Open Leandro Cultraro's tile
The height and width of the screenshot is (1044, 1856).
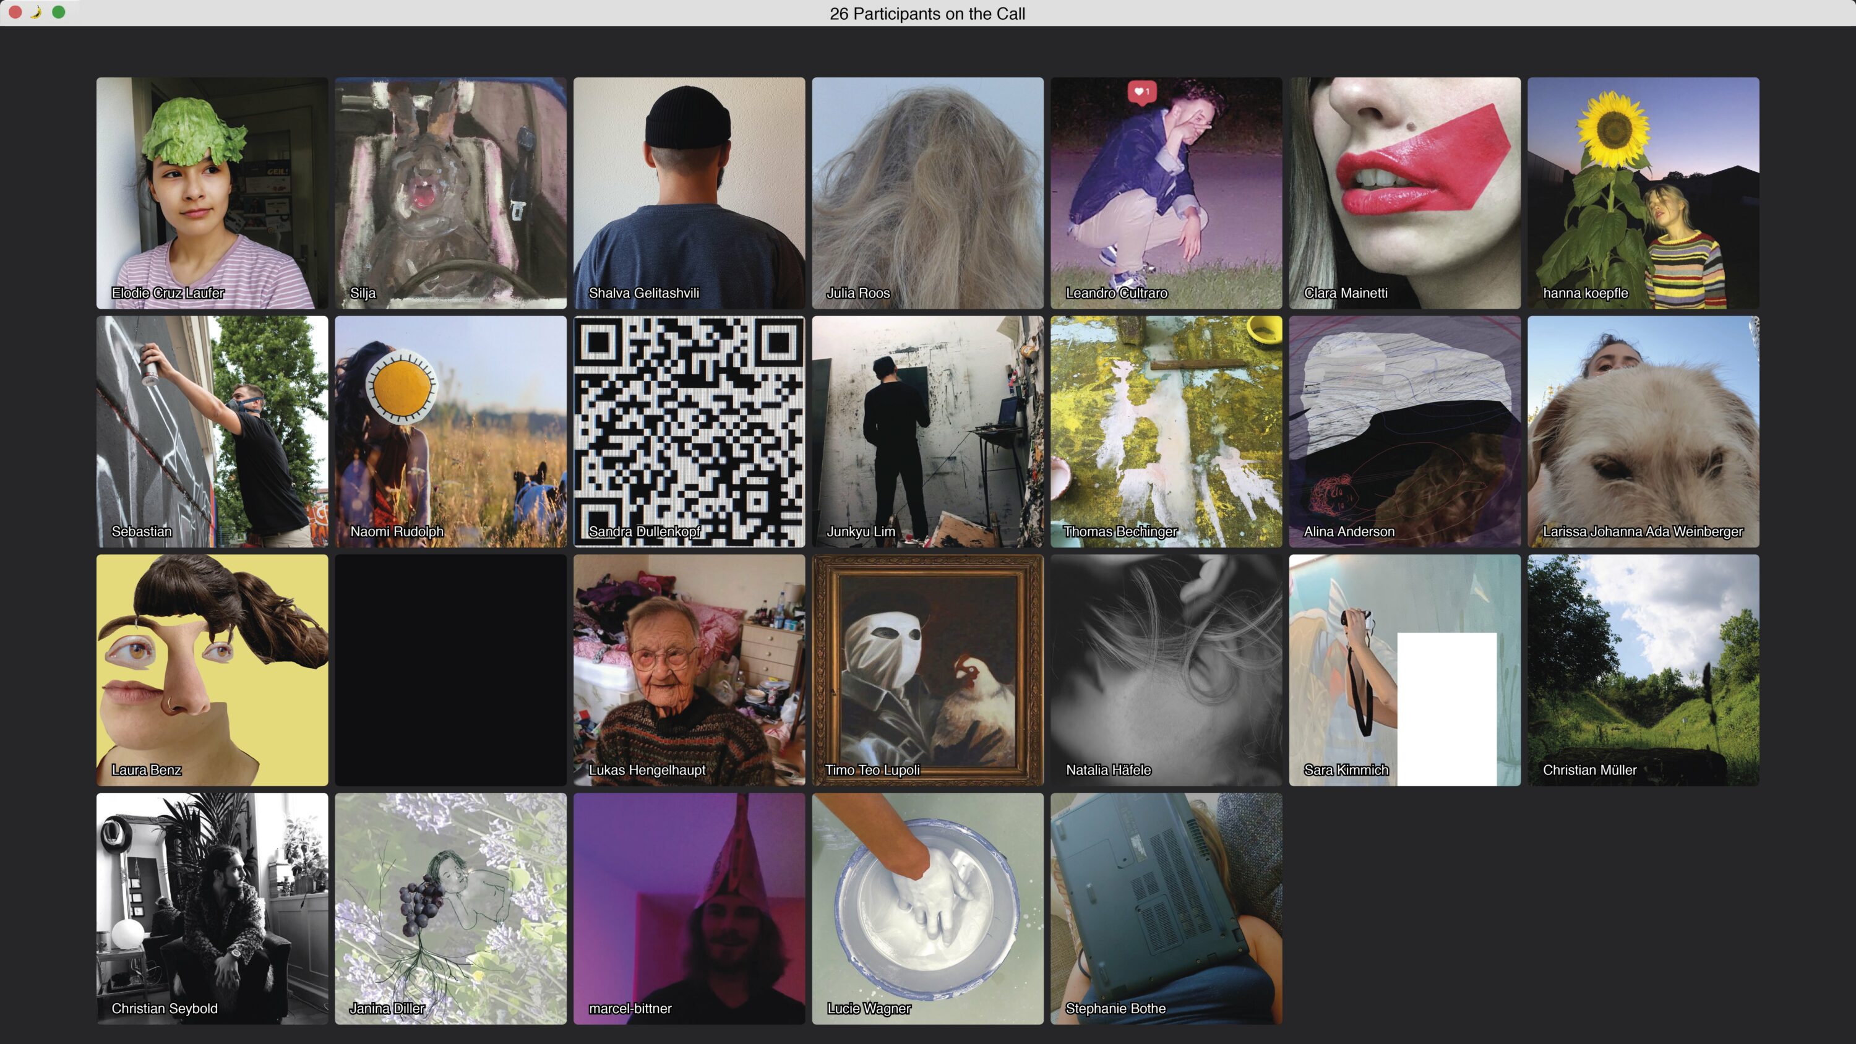1166,193
